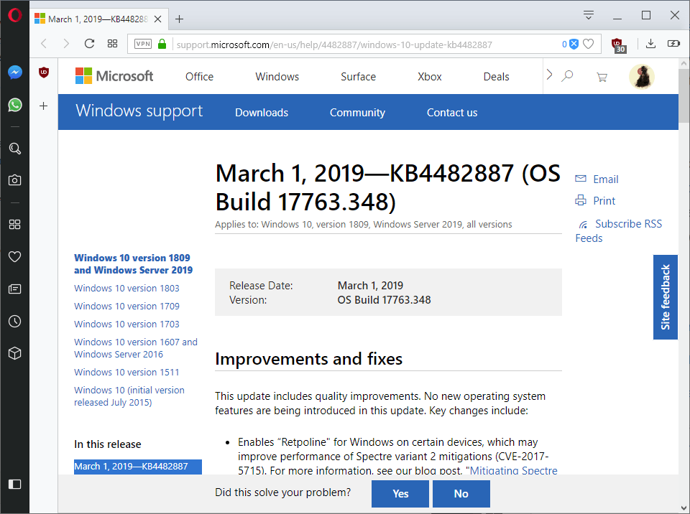690x514 pixels.
Task: Open WhatsApp in the sidebar
Action: tap(14, 105)
